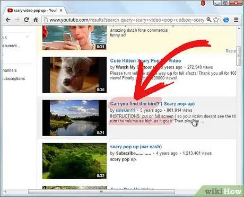
Task: Open the 'channels' sidebar item
Action: point(10,70)
